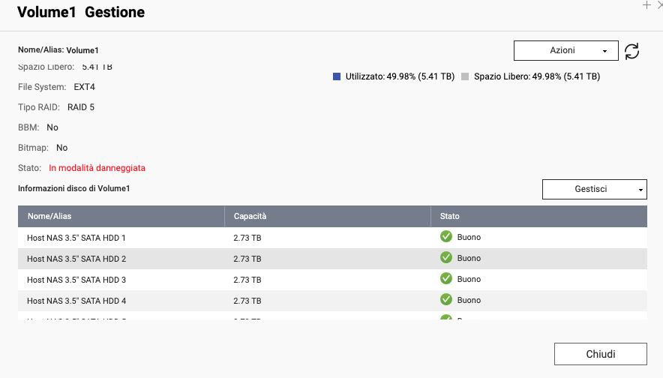Click the blue Utilizzato legend swatch
Viewport: 663px width, 378px height.
point(337,76)
